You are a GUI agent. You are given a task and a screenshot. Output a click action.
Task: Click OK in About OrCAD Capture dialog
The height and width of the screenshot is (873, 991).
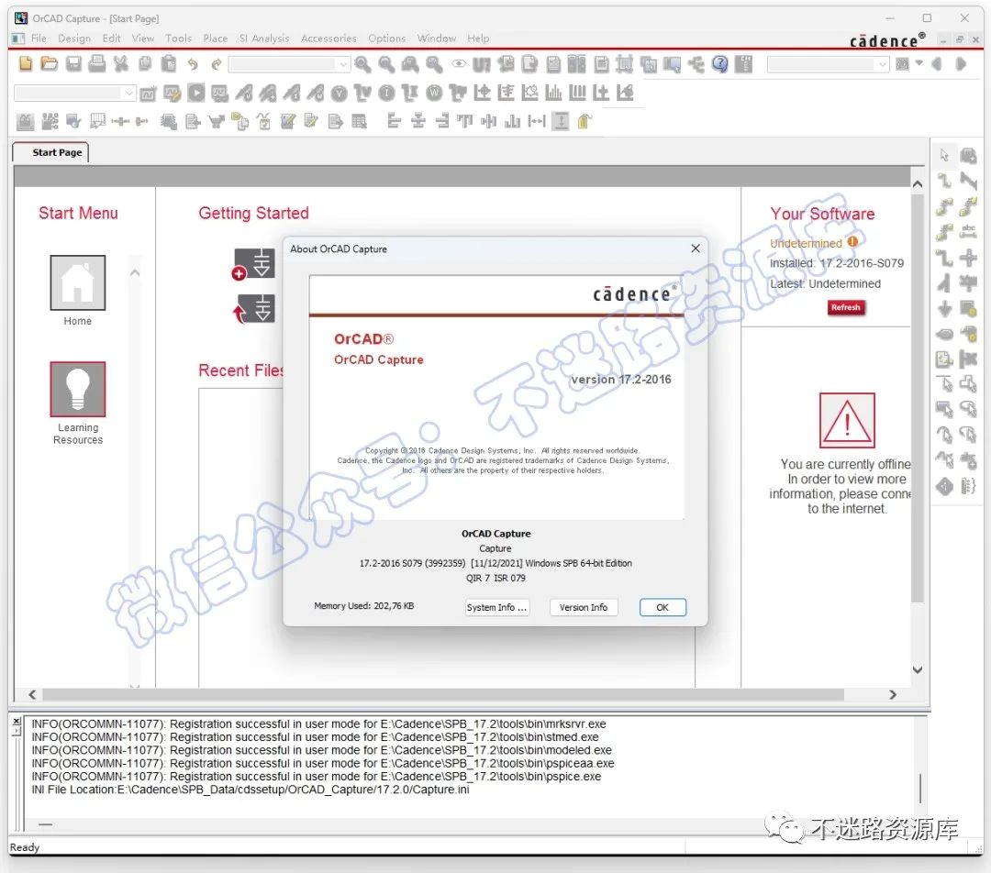[663, 607]
